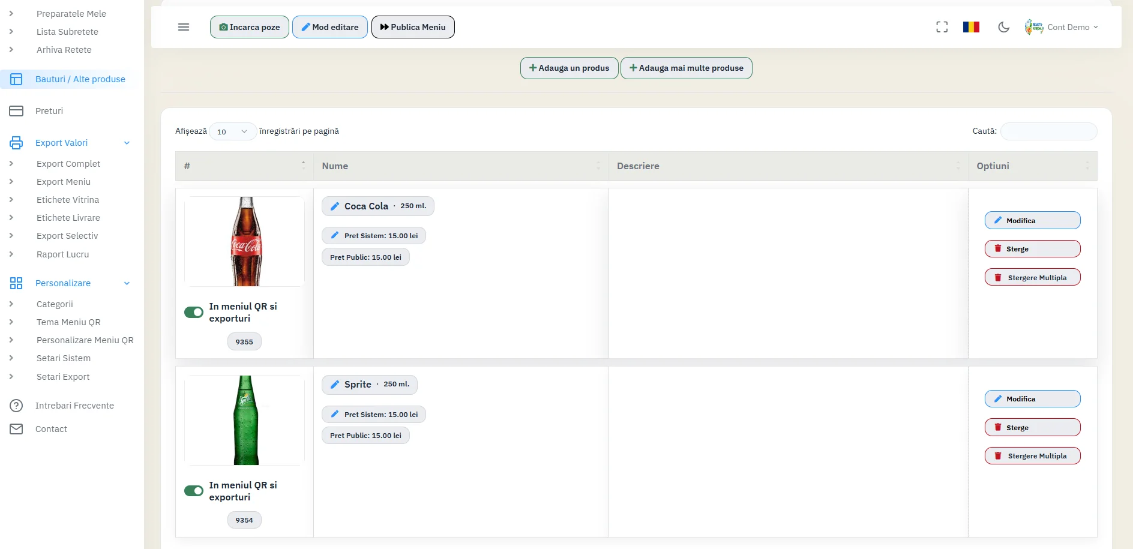Viewport: 1133px width, 549px height.
Task: Open the records-per-page dropdown
Action: [x=232, y=131]
